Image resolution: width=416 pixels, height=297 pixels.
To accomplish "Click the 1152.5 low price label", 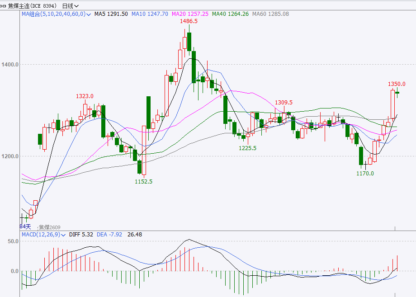I will point(143,181).
